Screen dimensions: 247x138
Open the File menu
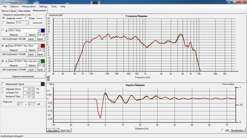coord(5,7)
